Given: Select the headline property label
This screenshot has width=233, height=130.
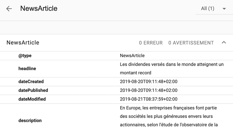Looking at the screenshot, I should [x=27, y=68].
